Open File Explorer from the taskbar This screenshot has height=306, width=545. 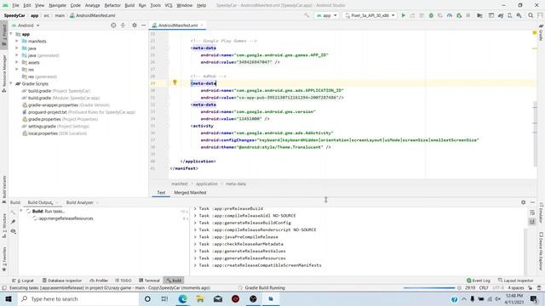200,298
